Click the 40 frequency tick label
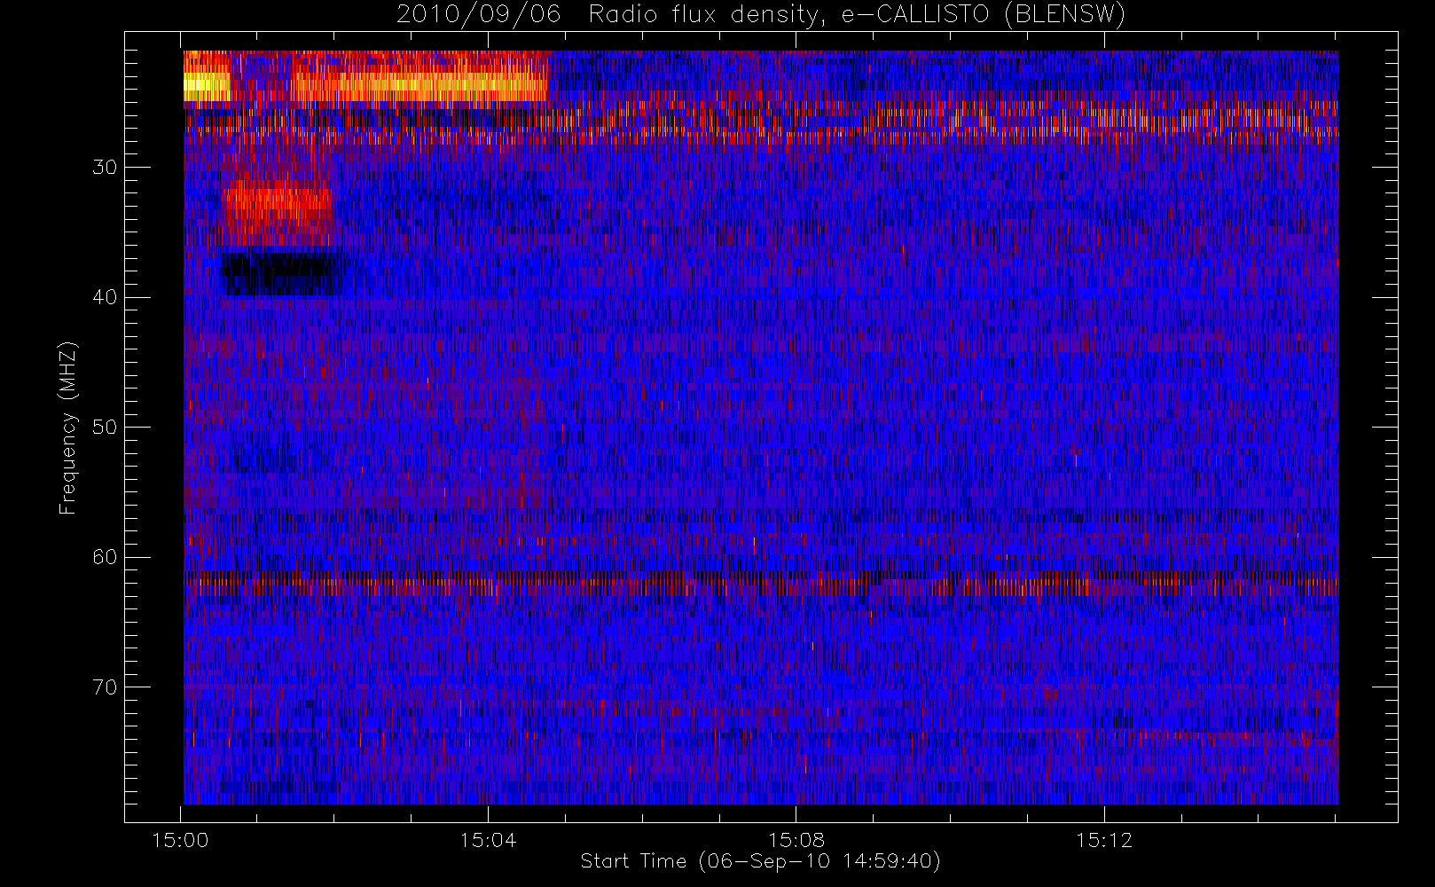 105,297
